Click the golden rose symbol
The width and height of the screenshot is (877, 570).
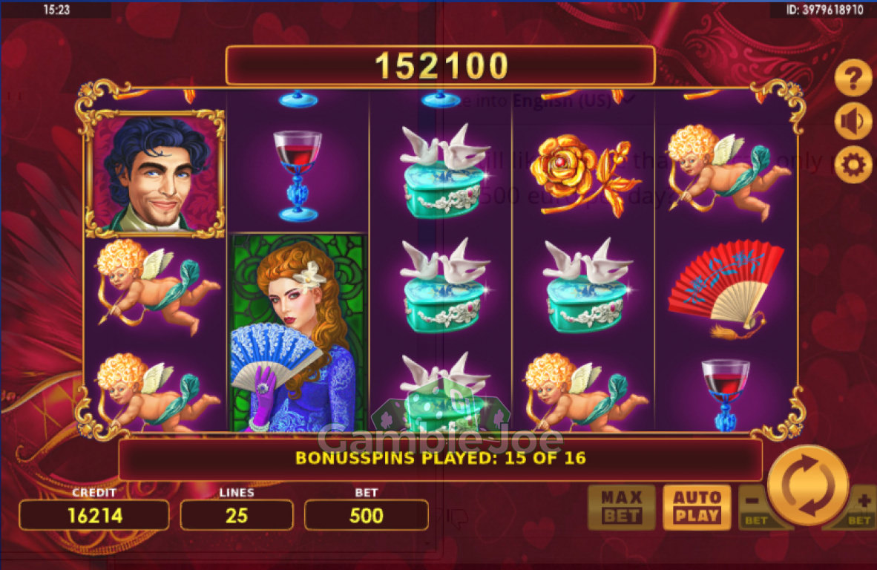tap(582, 174)
